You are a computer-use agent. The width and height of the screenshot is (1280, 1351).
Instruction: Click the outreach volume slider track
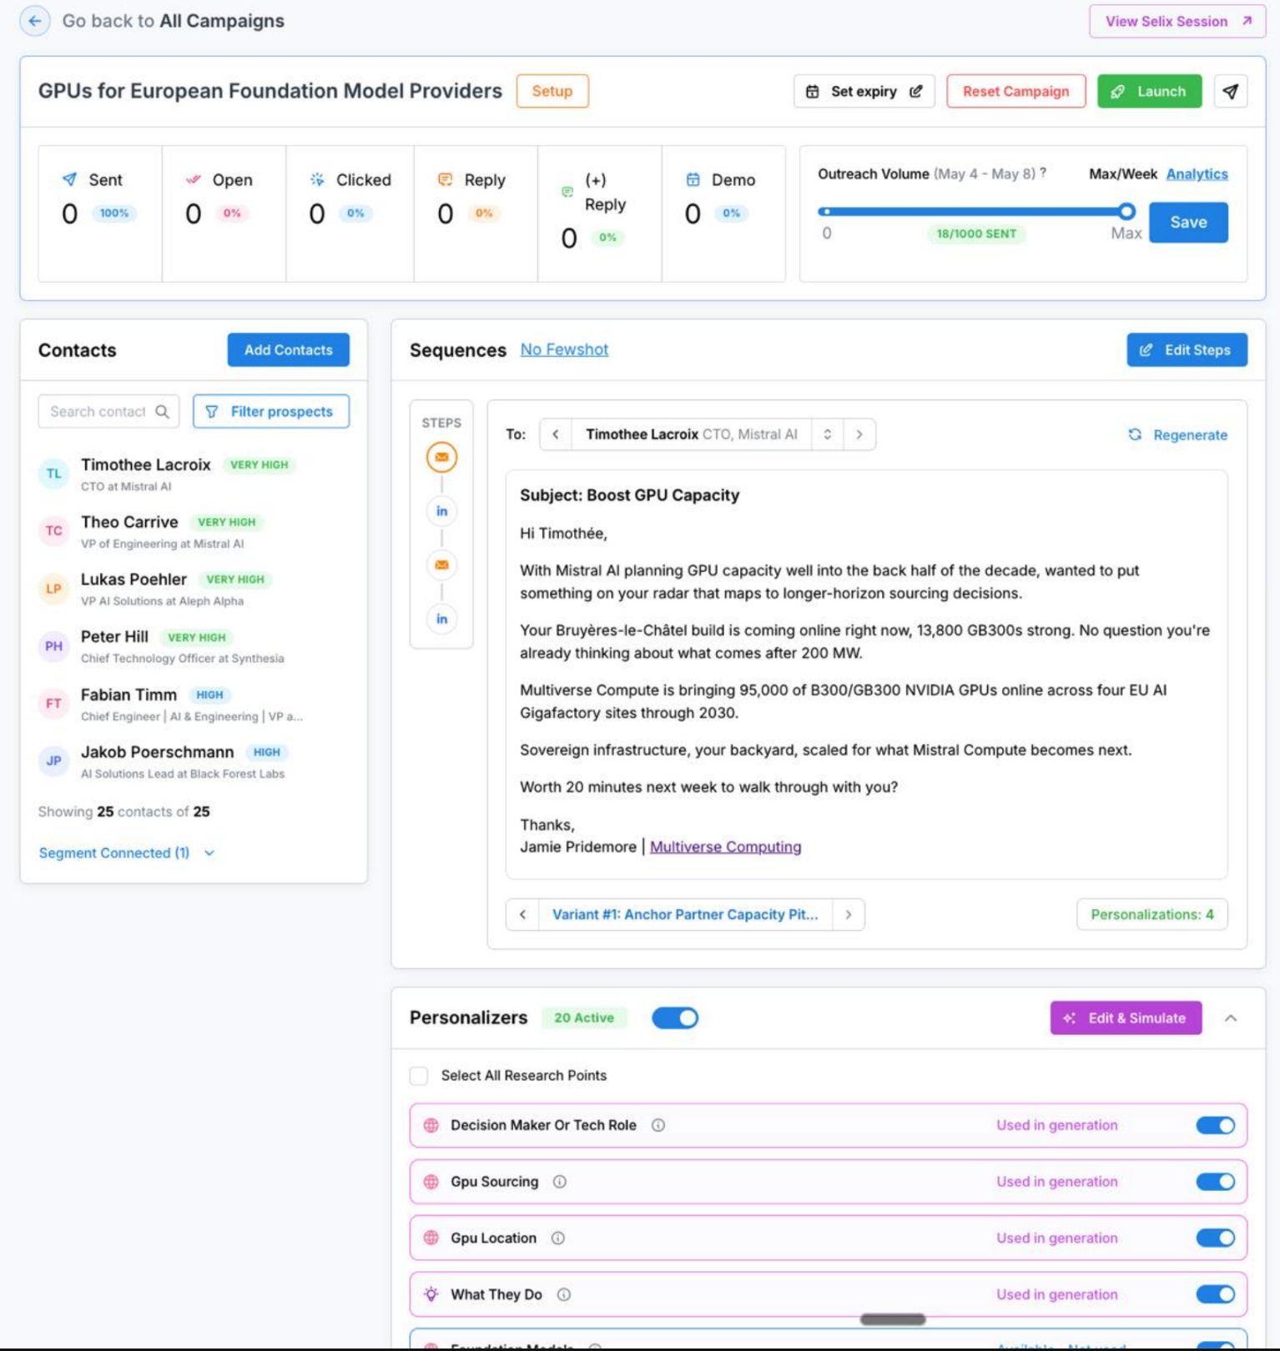[x=975, y=212]
